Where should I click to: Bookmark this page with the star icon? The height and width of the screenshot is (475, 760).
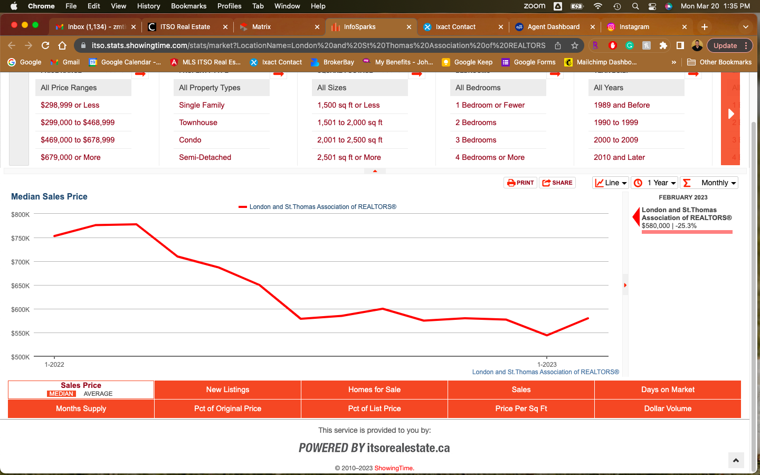(575, 45)
